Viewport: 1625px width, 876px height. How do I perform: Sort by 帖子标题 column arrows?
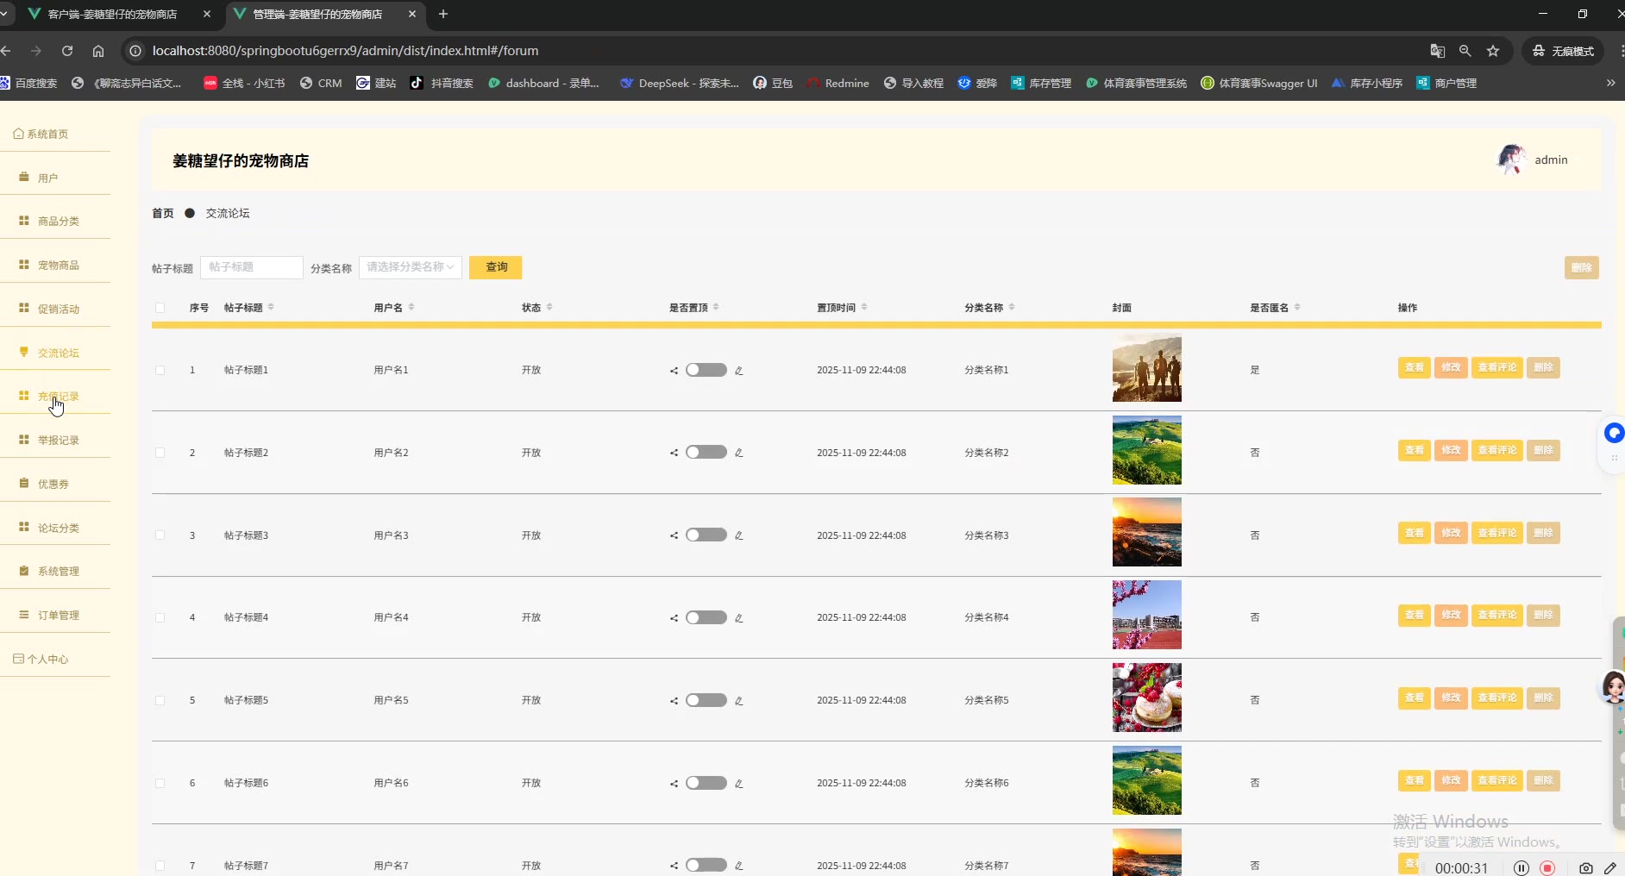pos(271,308)
